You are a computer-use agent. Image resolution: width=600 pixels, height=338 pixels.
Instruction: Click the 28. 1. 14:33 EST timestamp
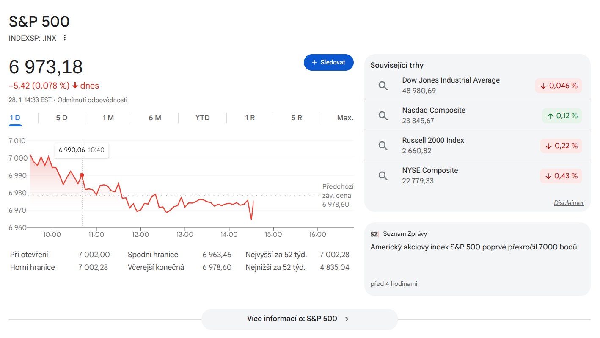point(30,100)
